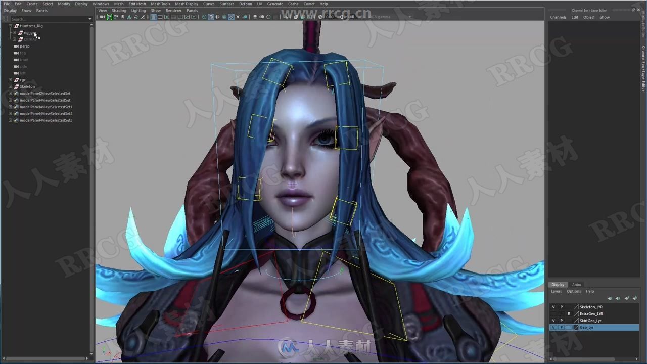Open the outliner Show menu

coord(26,10)
